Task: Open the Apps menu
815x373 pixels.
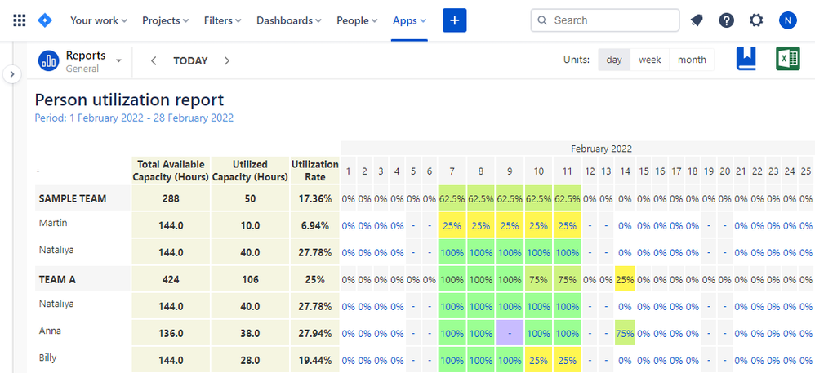Action: click(410, 20)
